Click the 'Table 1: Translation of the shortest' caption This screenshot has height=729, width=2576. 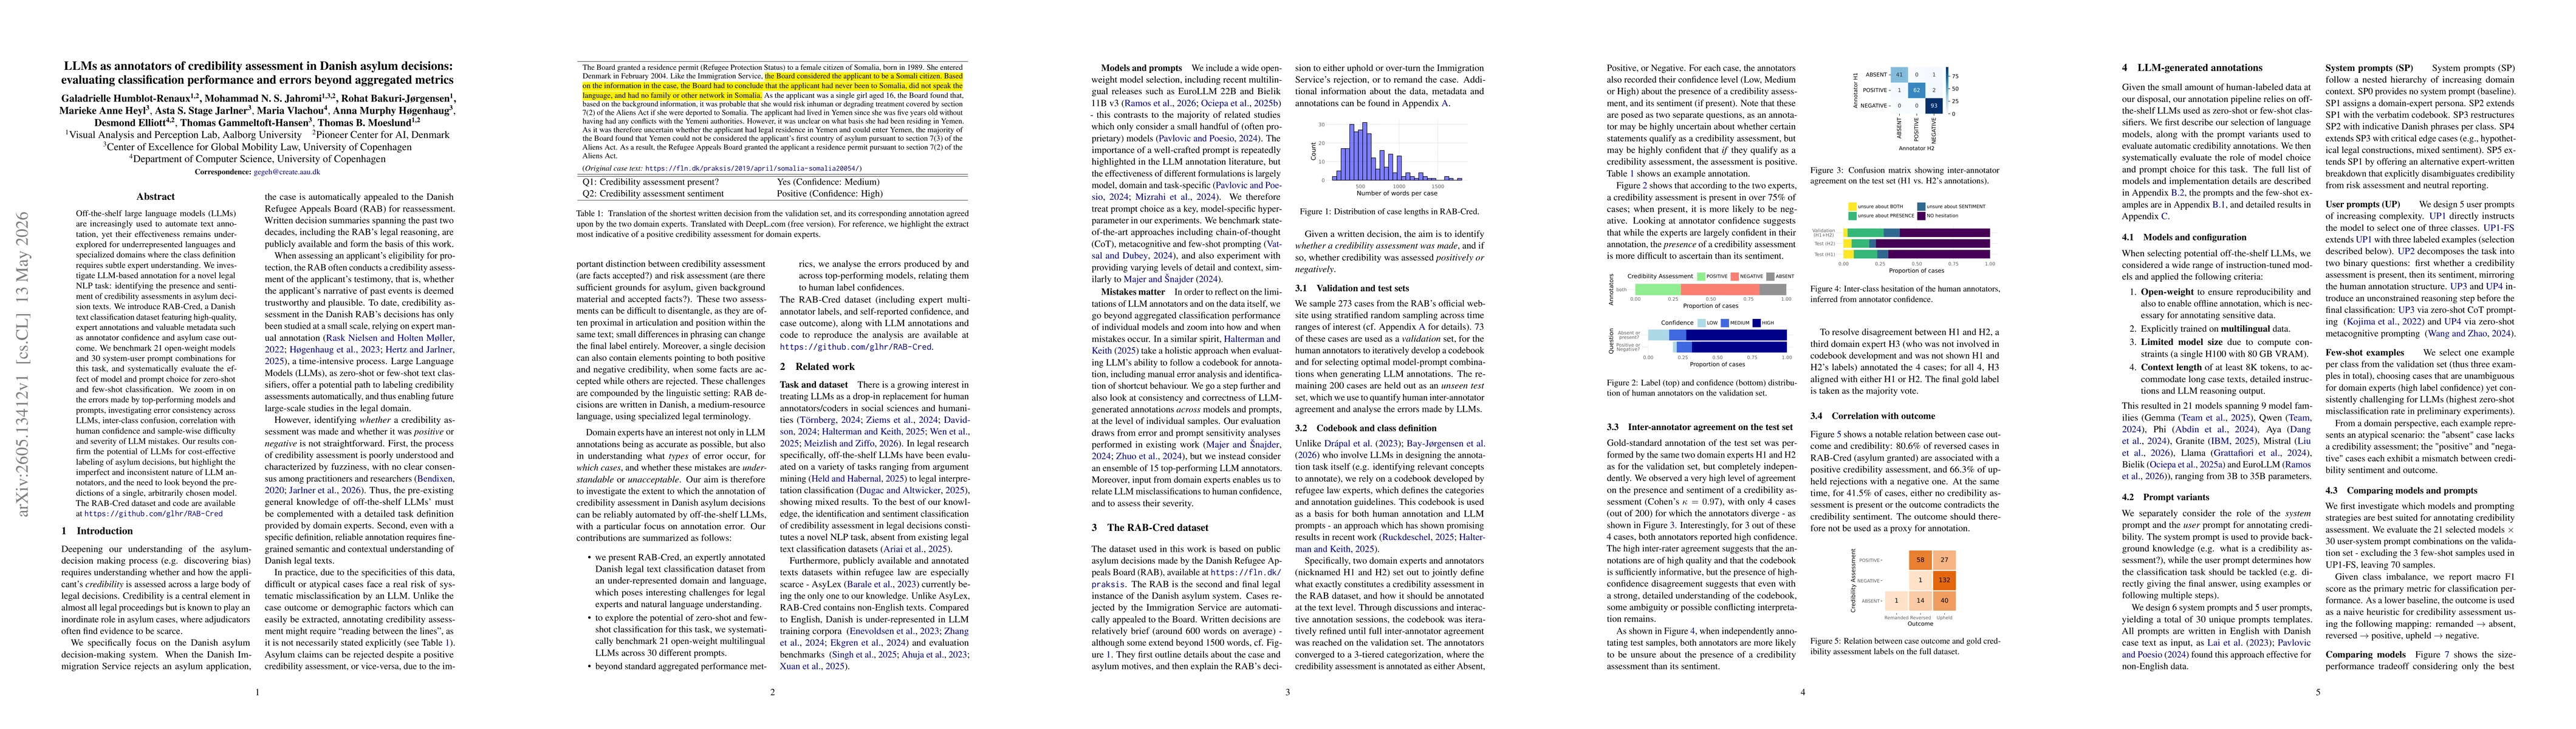pyautogui.click(x=772, y=226)
